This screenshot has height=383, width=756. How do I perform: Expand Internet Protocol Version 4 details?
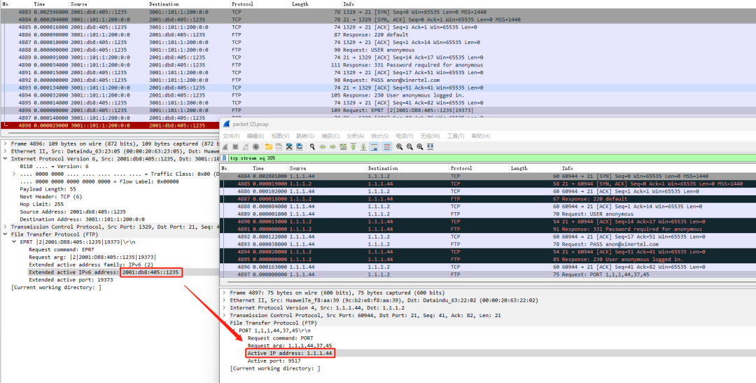[224, 308]
